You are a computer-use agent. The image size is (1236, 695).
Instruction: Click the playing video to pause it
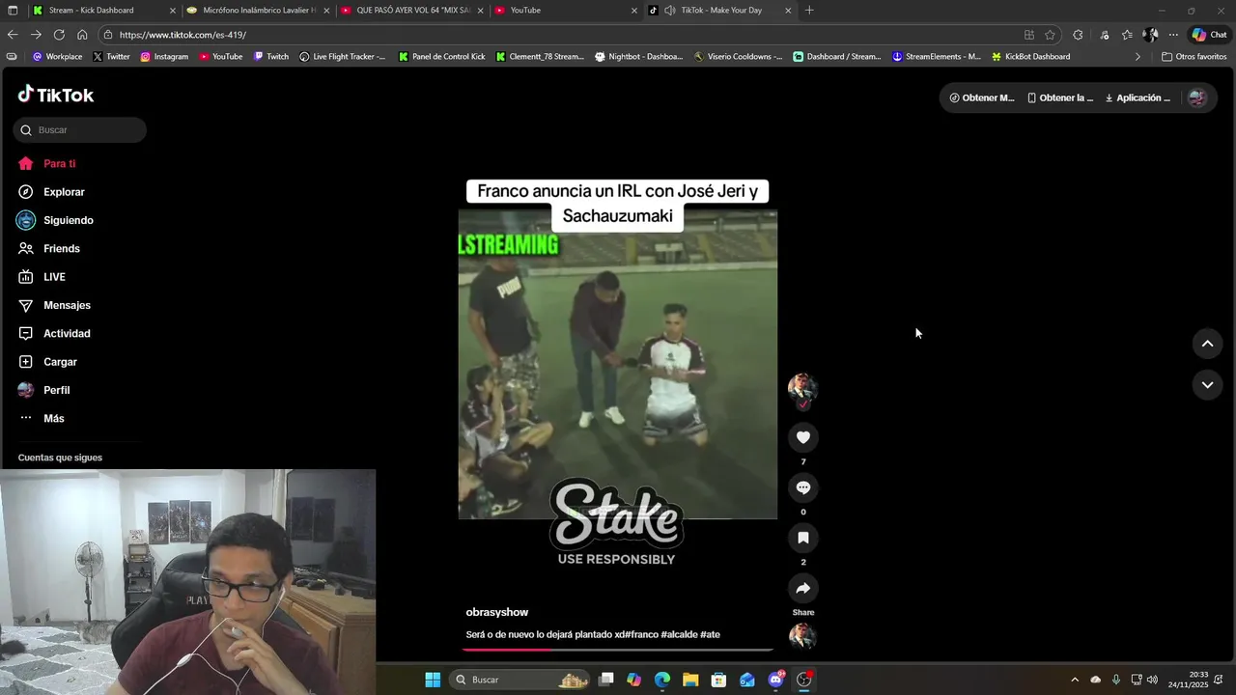click(x=618, y=365)
